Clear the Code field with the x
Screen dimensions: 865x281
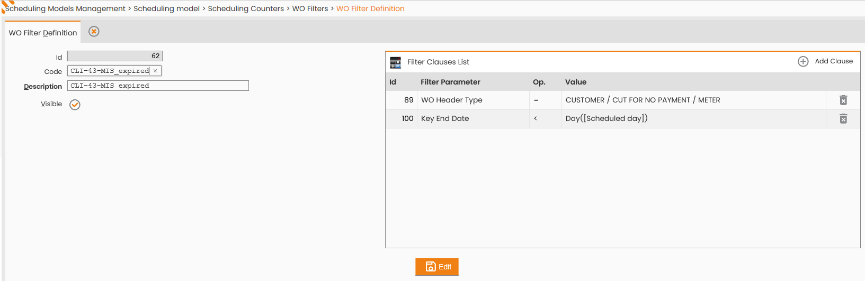coord(155,71)
